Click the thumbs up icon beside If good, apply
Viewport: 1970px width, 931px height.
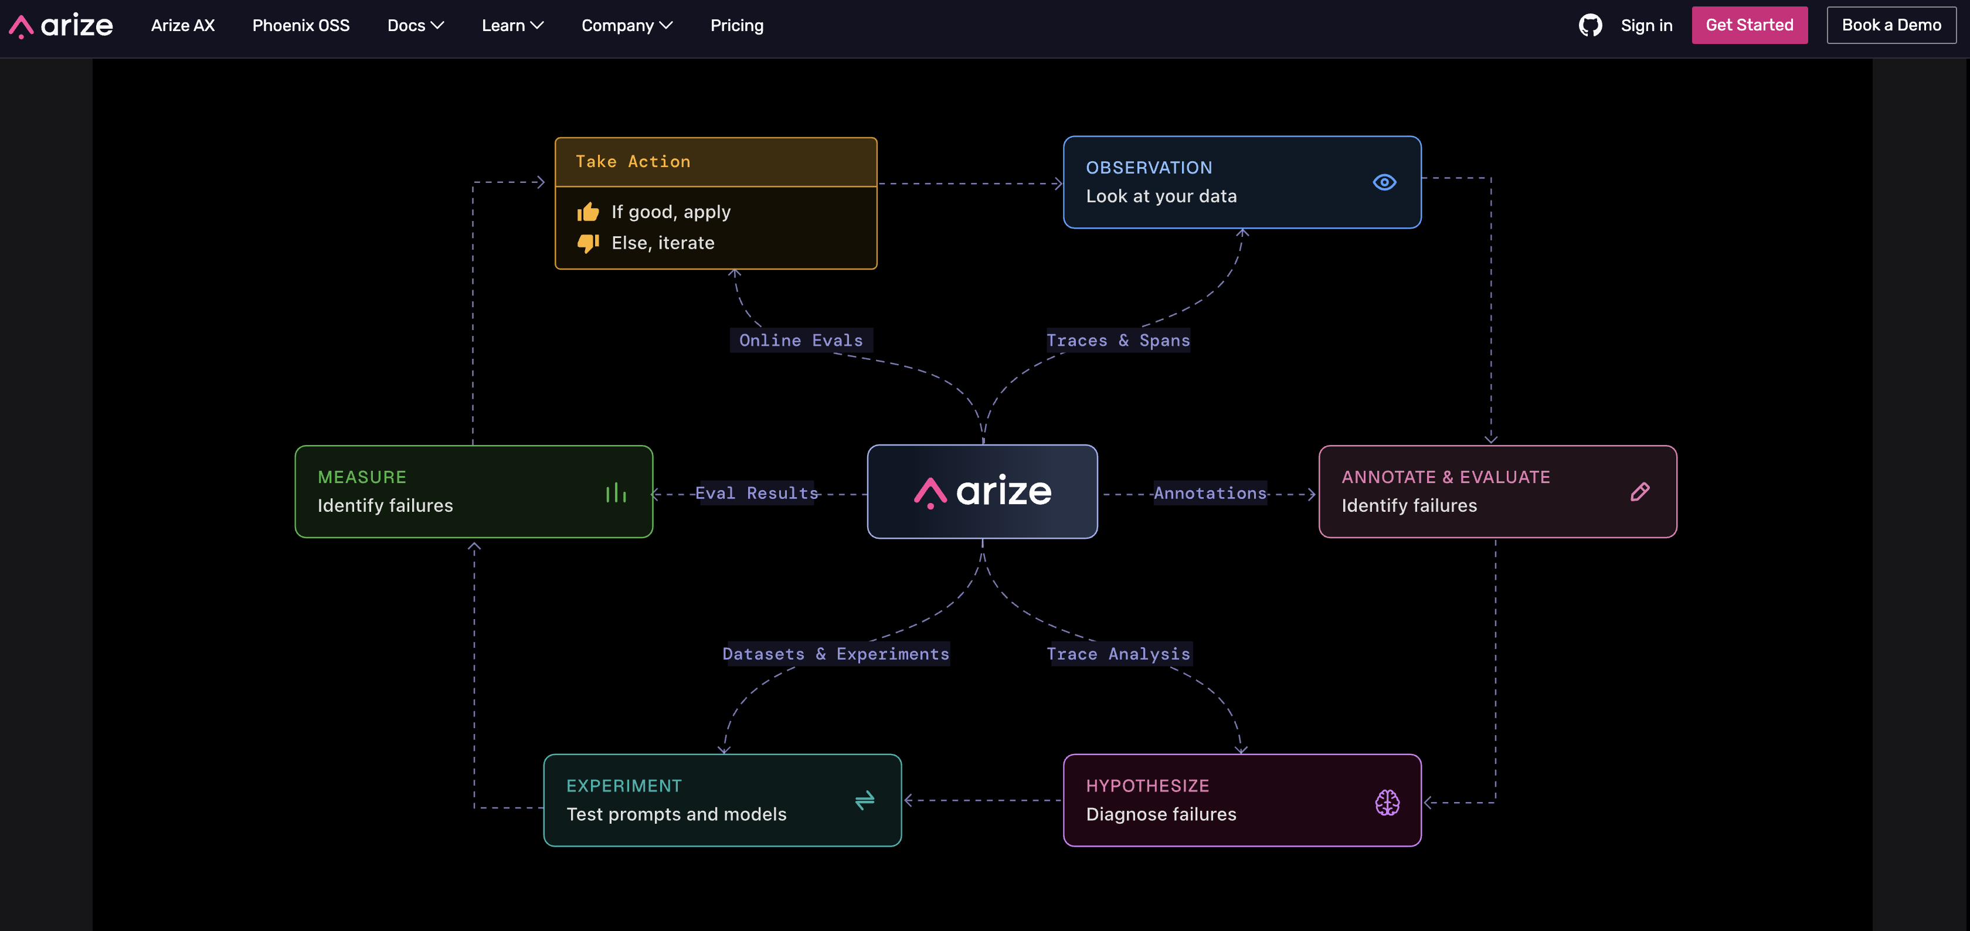click(x=588, y=212)
